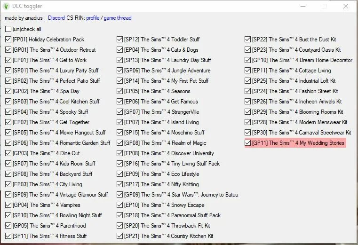Disable EP01 Get to Work
This screenshot has width=358, height=245.
point(8,60)
